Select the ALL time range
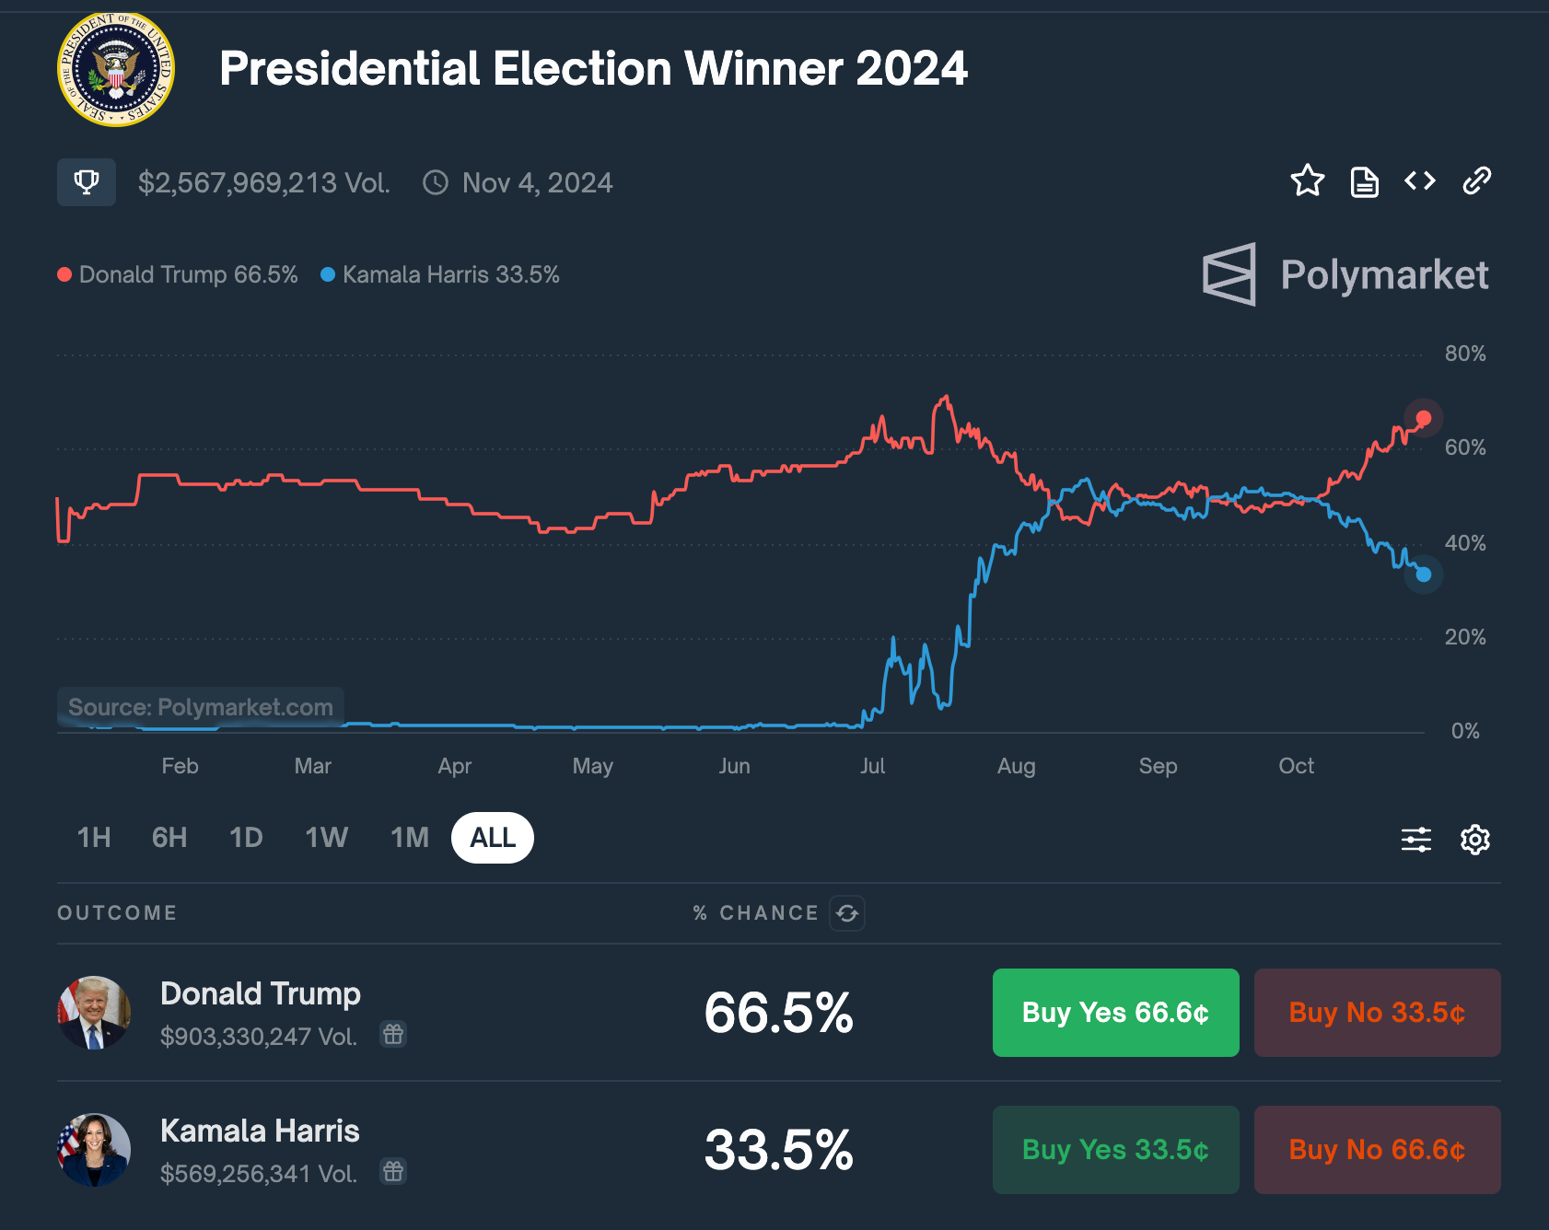1549x1230 pixels. tap(493, 838)
